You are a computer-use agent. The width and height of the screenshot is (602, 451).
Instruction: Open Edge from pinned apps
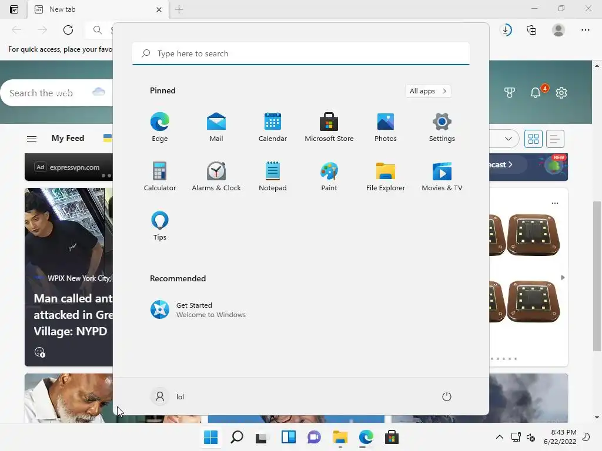pos(160,127)
